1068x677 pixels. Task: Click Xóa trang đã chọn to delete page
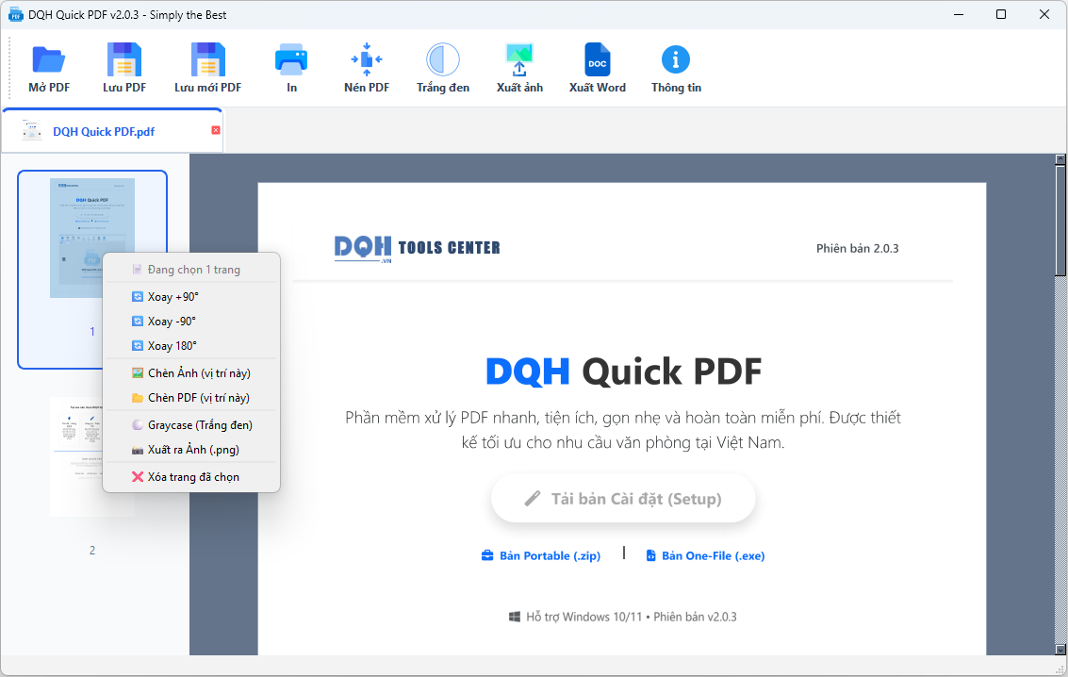tap(193, 477)
